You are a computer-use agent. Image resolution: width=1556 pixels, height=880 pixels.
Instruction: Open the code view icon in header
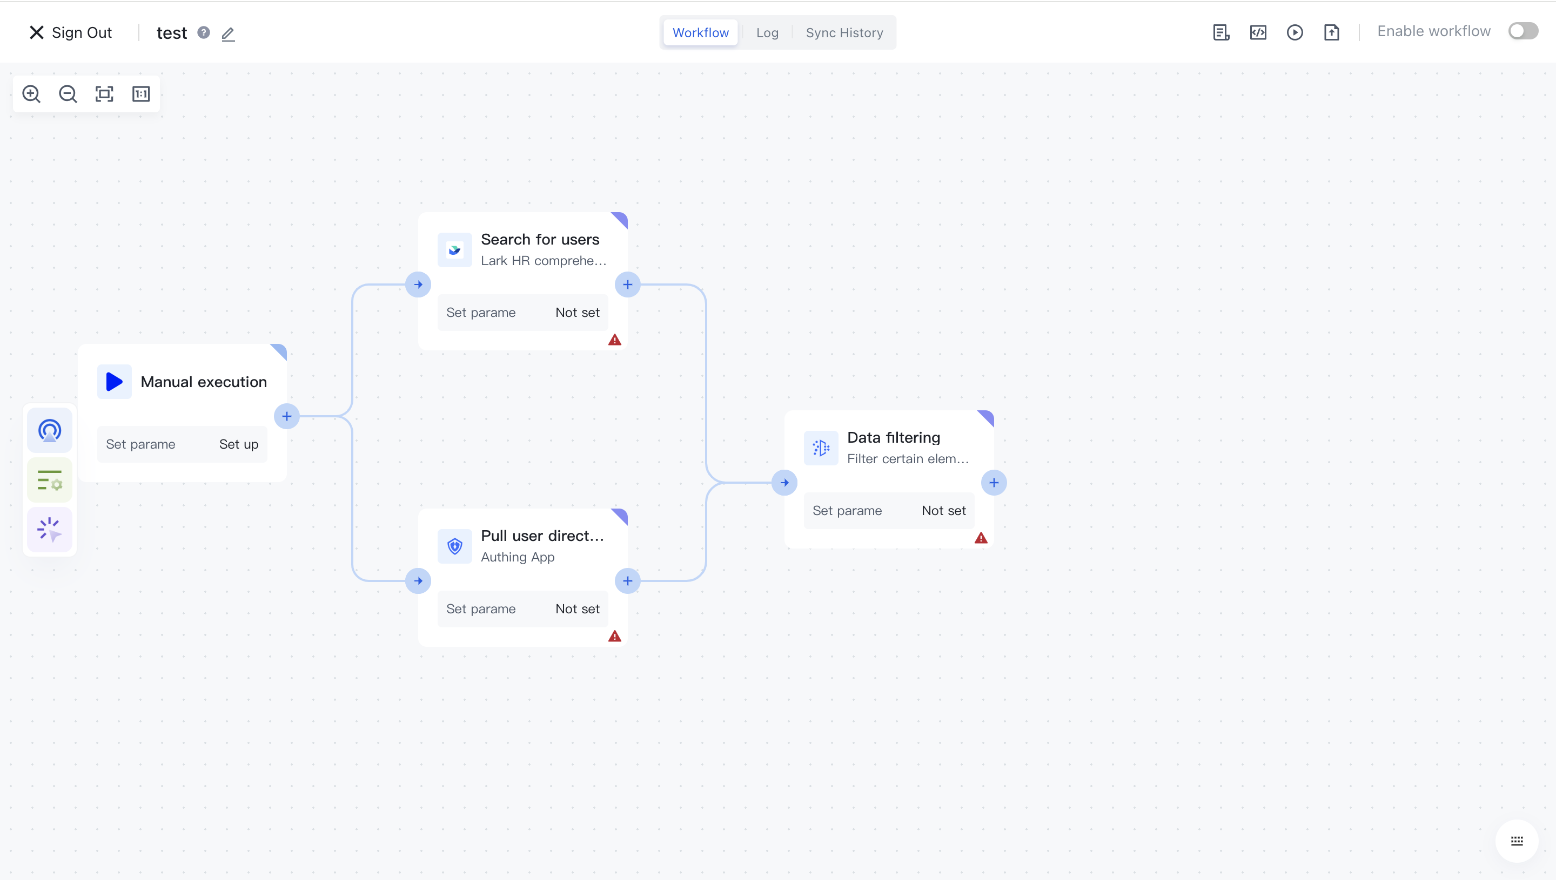pyautogui.click(x=1258, y=32)
